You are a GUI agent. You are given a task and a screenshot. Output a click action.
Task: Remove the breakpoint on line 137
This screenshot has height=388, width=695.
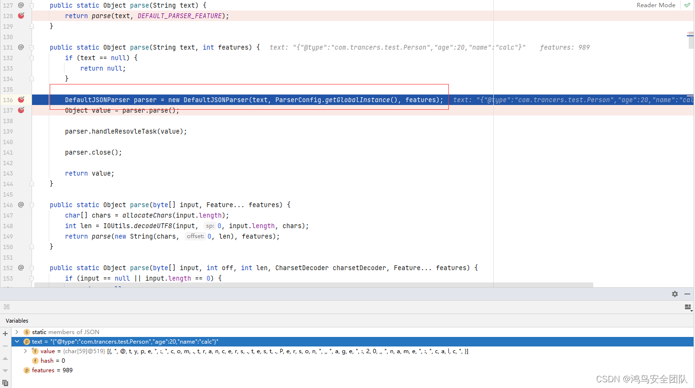click(21, 110)
